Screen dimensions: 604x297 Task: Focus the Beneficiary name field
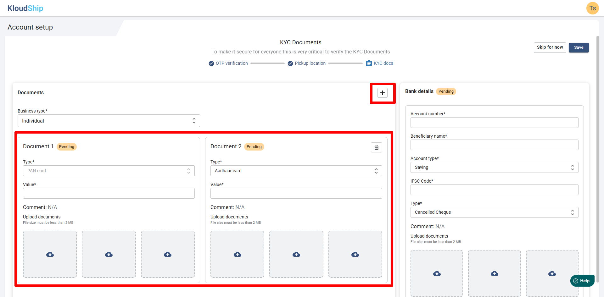coord(495,145)
